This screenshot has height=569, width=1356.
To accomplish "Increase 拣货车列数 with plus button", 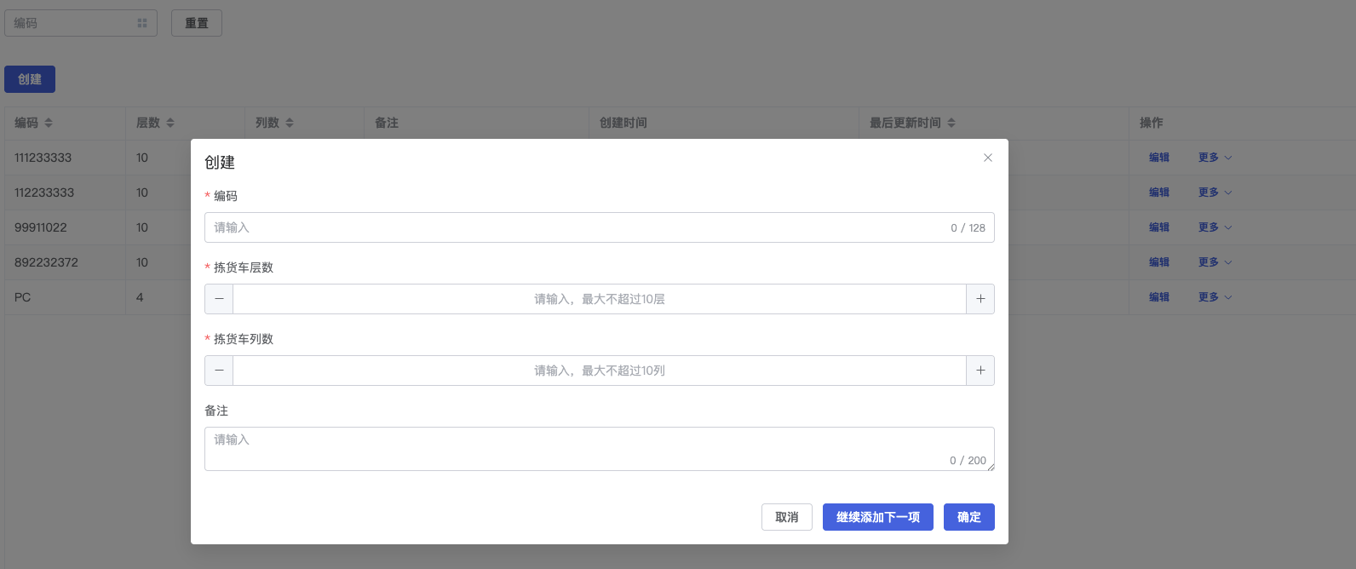I will (x=980, y=371).
